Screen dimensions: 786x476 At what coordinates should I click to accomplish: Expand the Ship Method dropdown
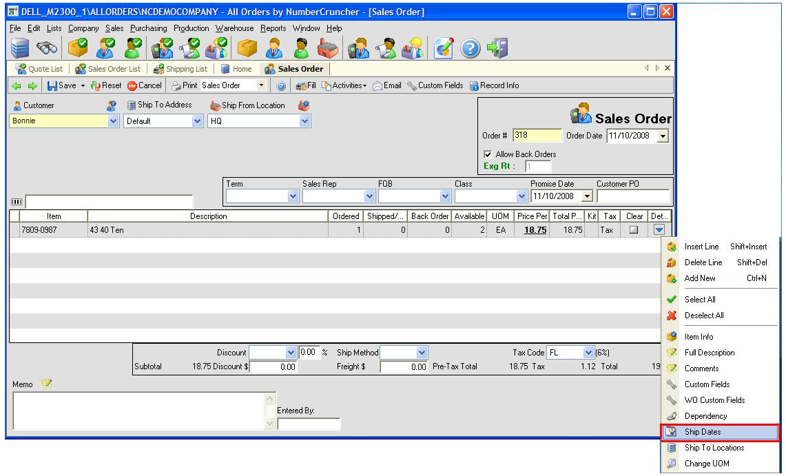click(422, 353)
